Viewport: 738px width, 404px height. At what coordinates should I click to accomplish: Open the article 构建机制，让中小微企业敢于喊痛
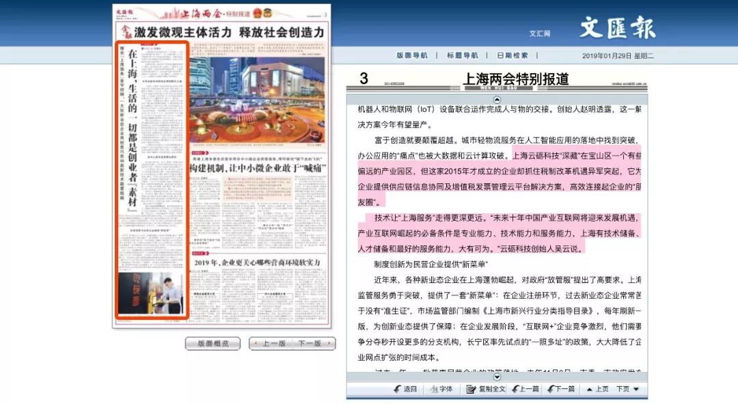click(258, 168)
